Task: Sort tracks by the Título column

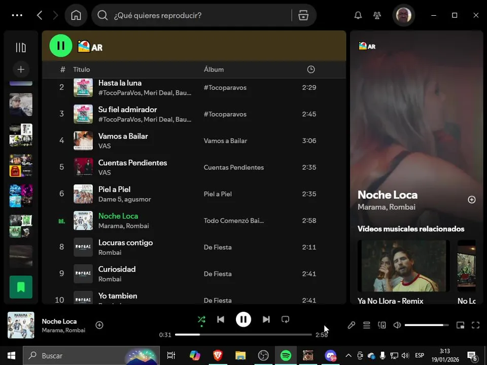Action: point(82,69)
